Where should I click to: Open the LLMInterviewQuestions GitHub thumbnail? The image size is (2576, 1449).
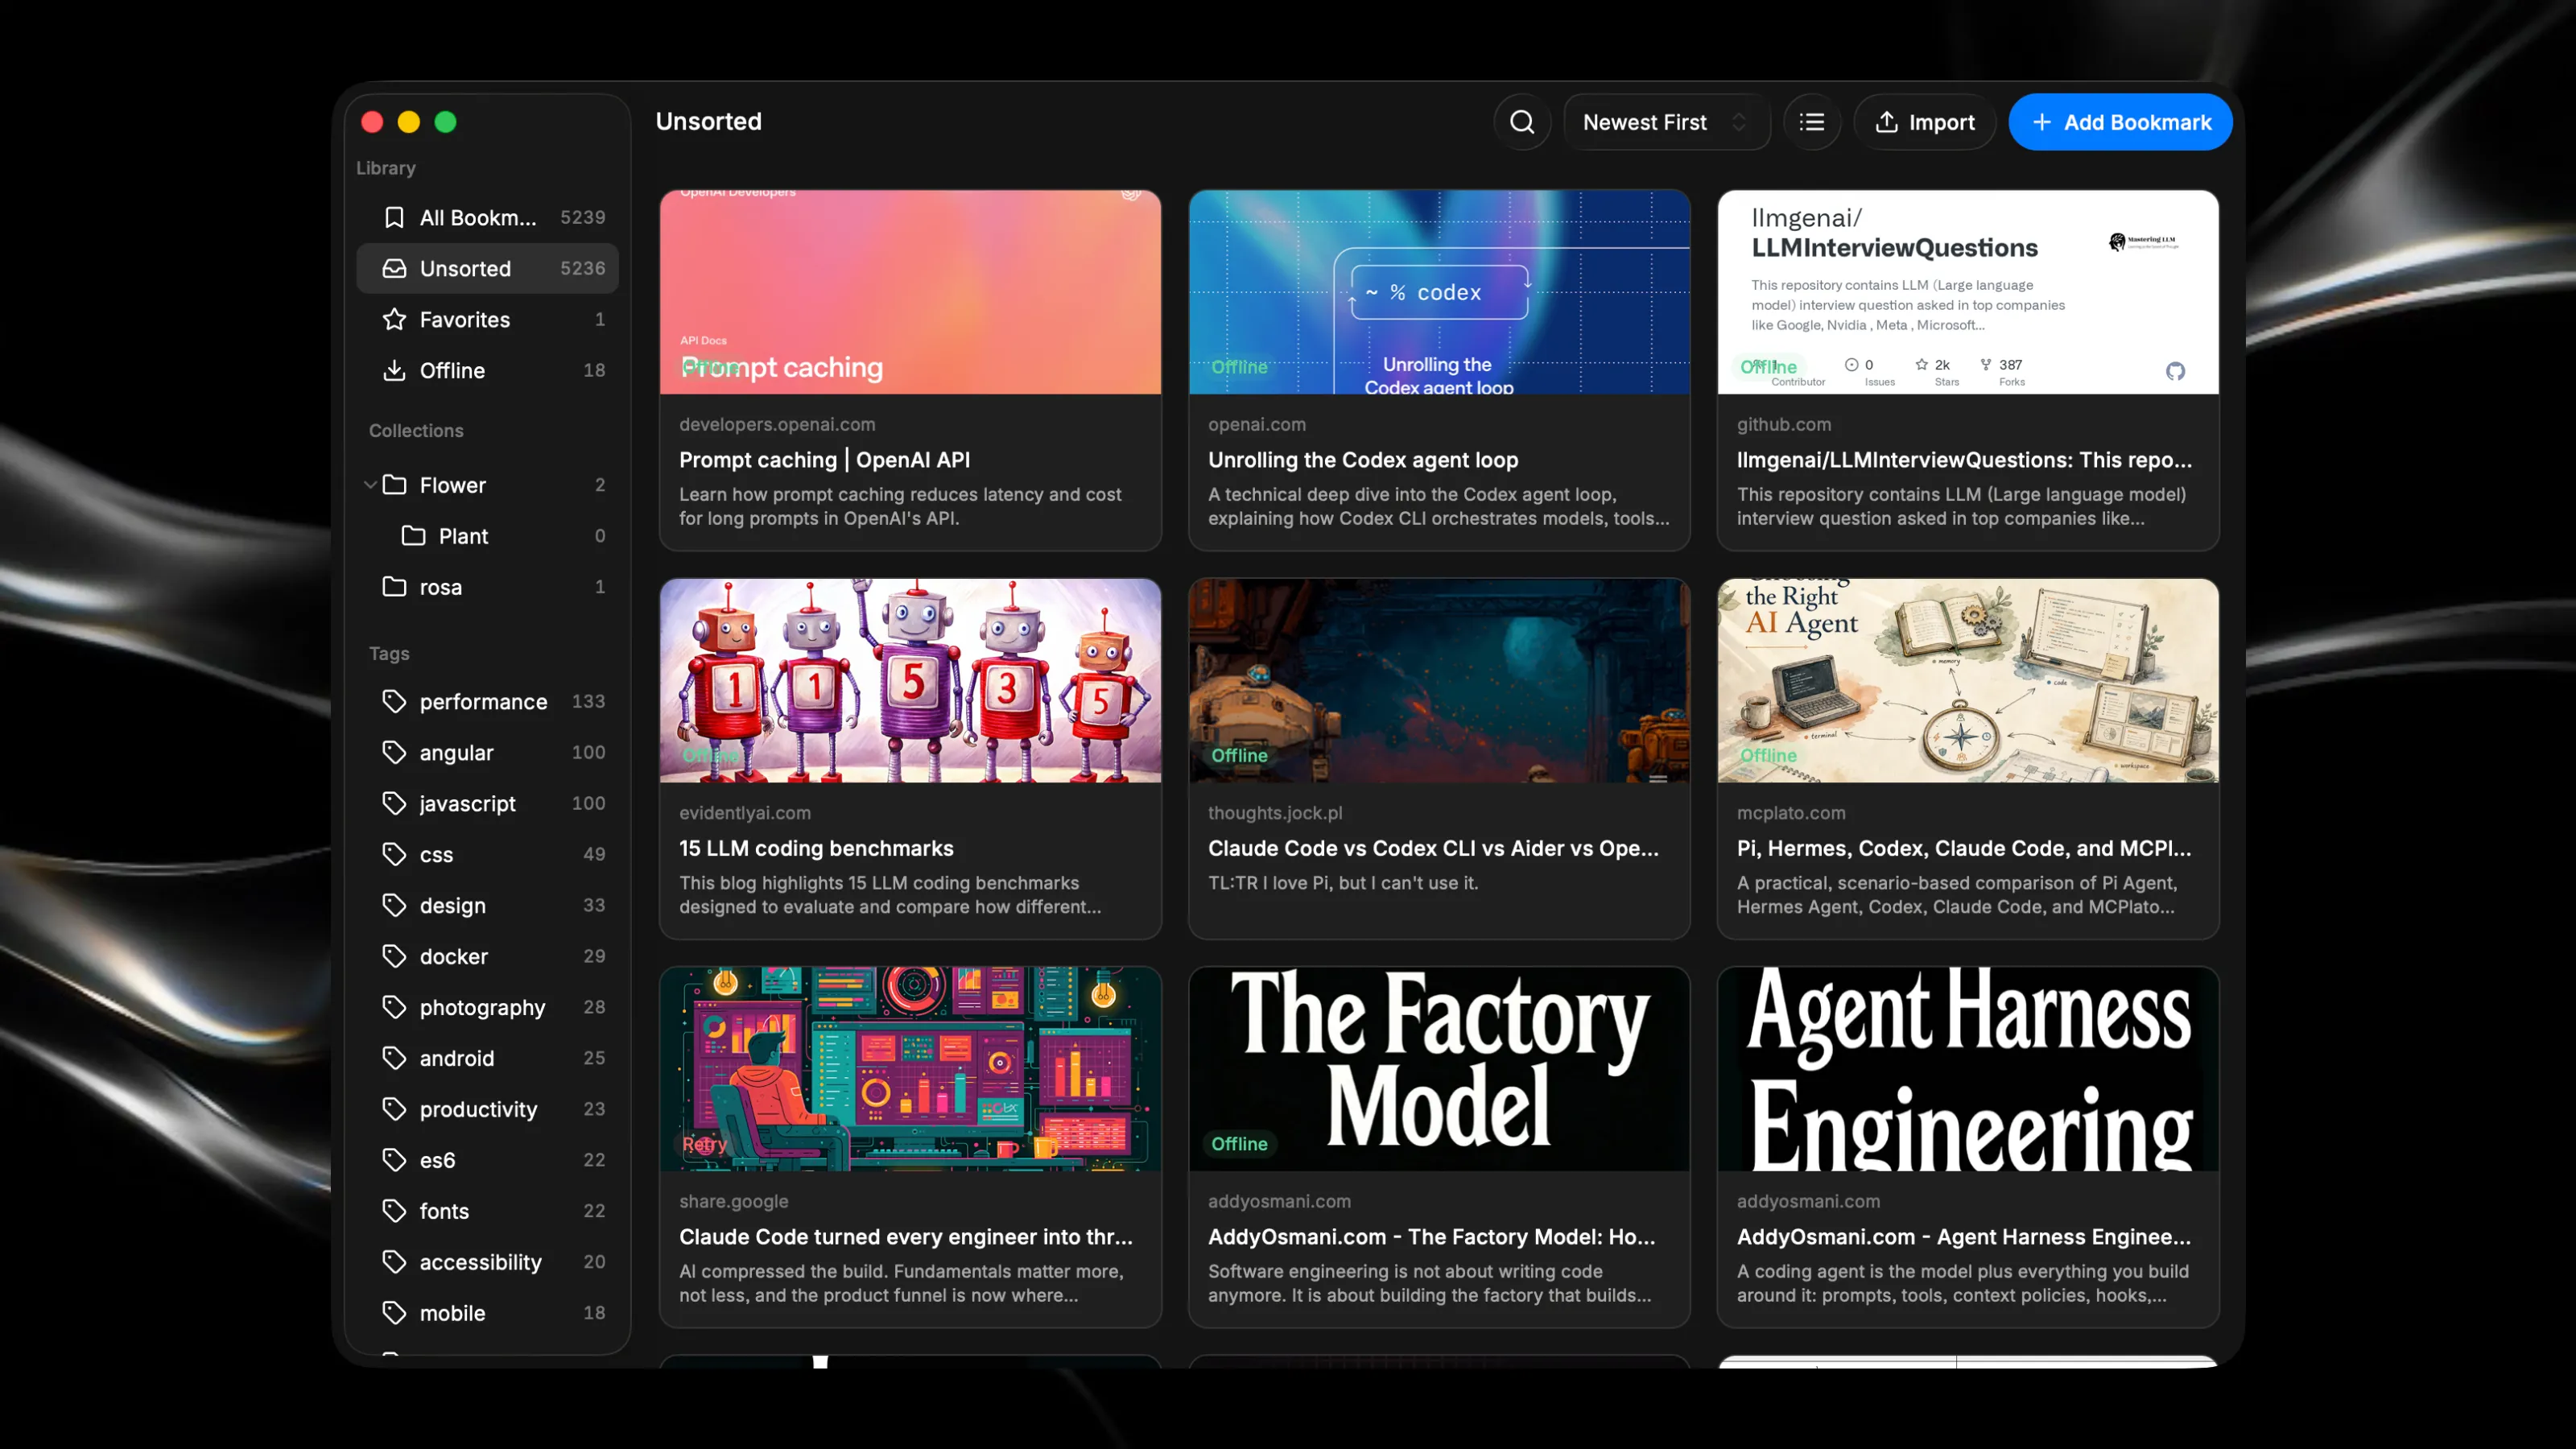[1968, 292]
